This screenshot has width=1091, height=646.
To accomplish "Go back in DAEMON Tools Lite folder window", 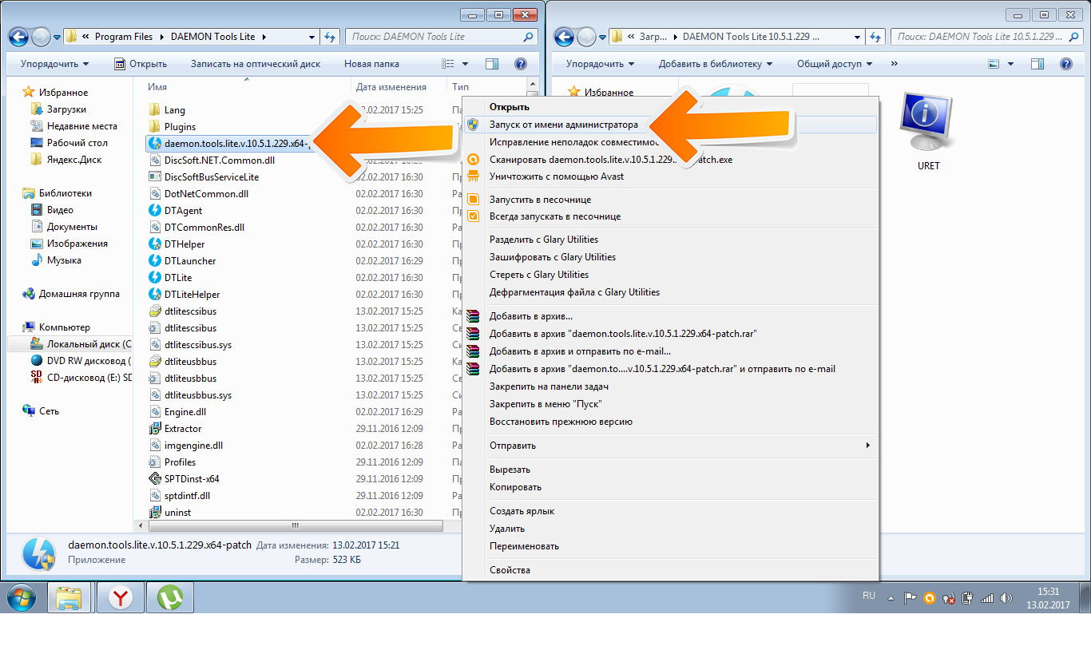I will 20,37.
